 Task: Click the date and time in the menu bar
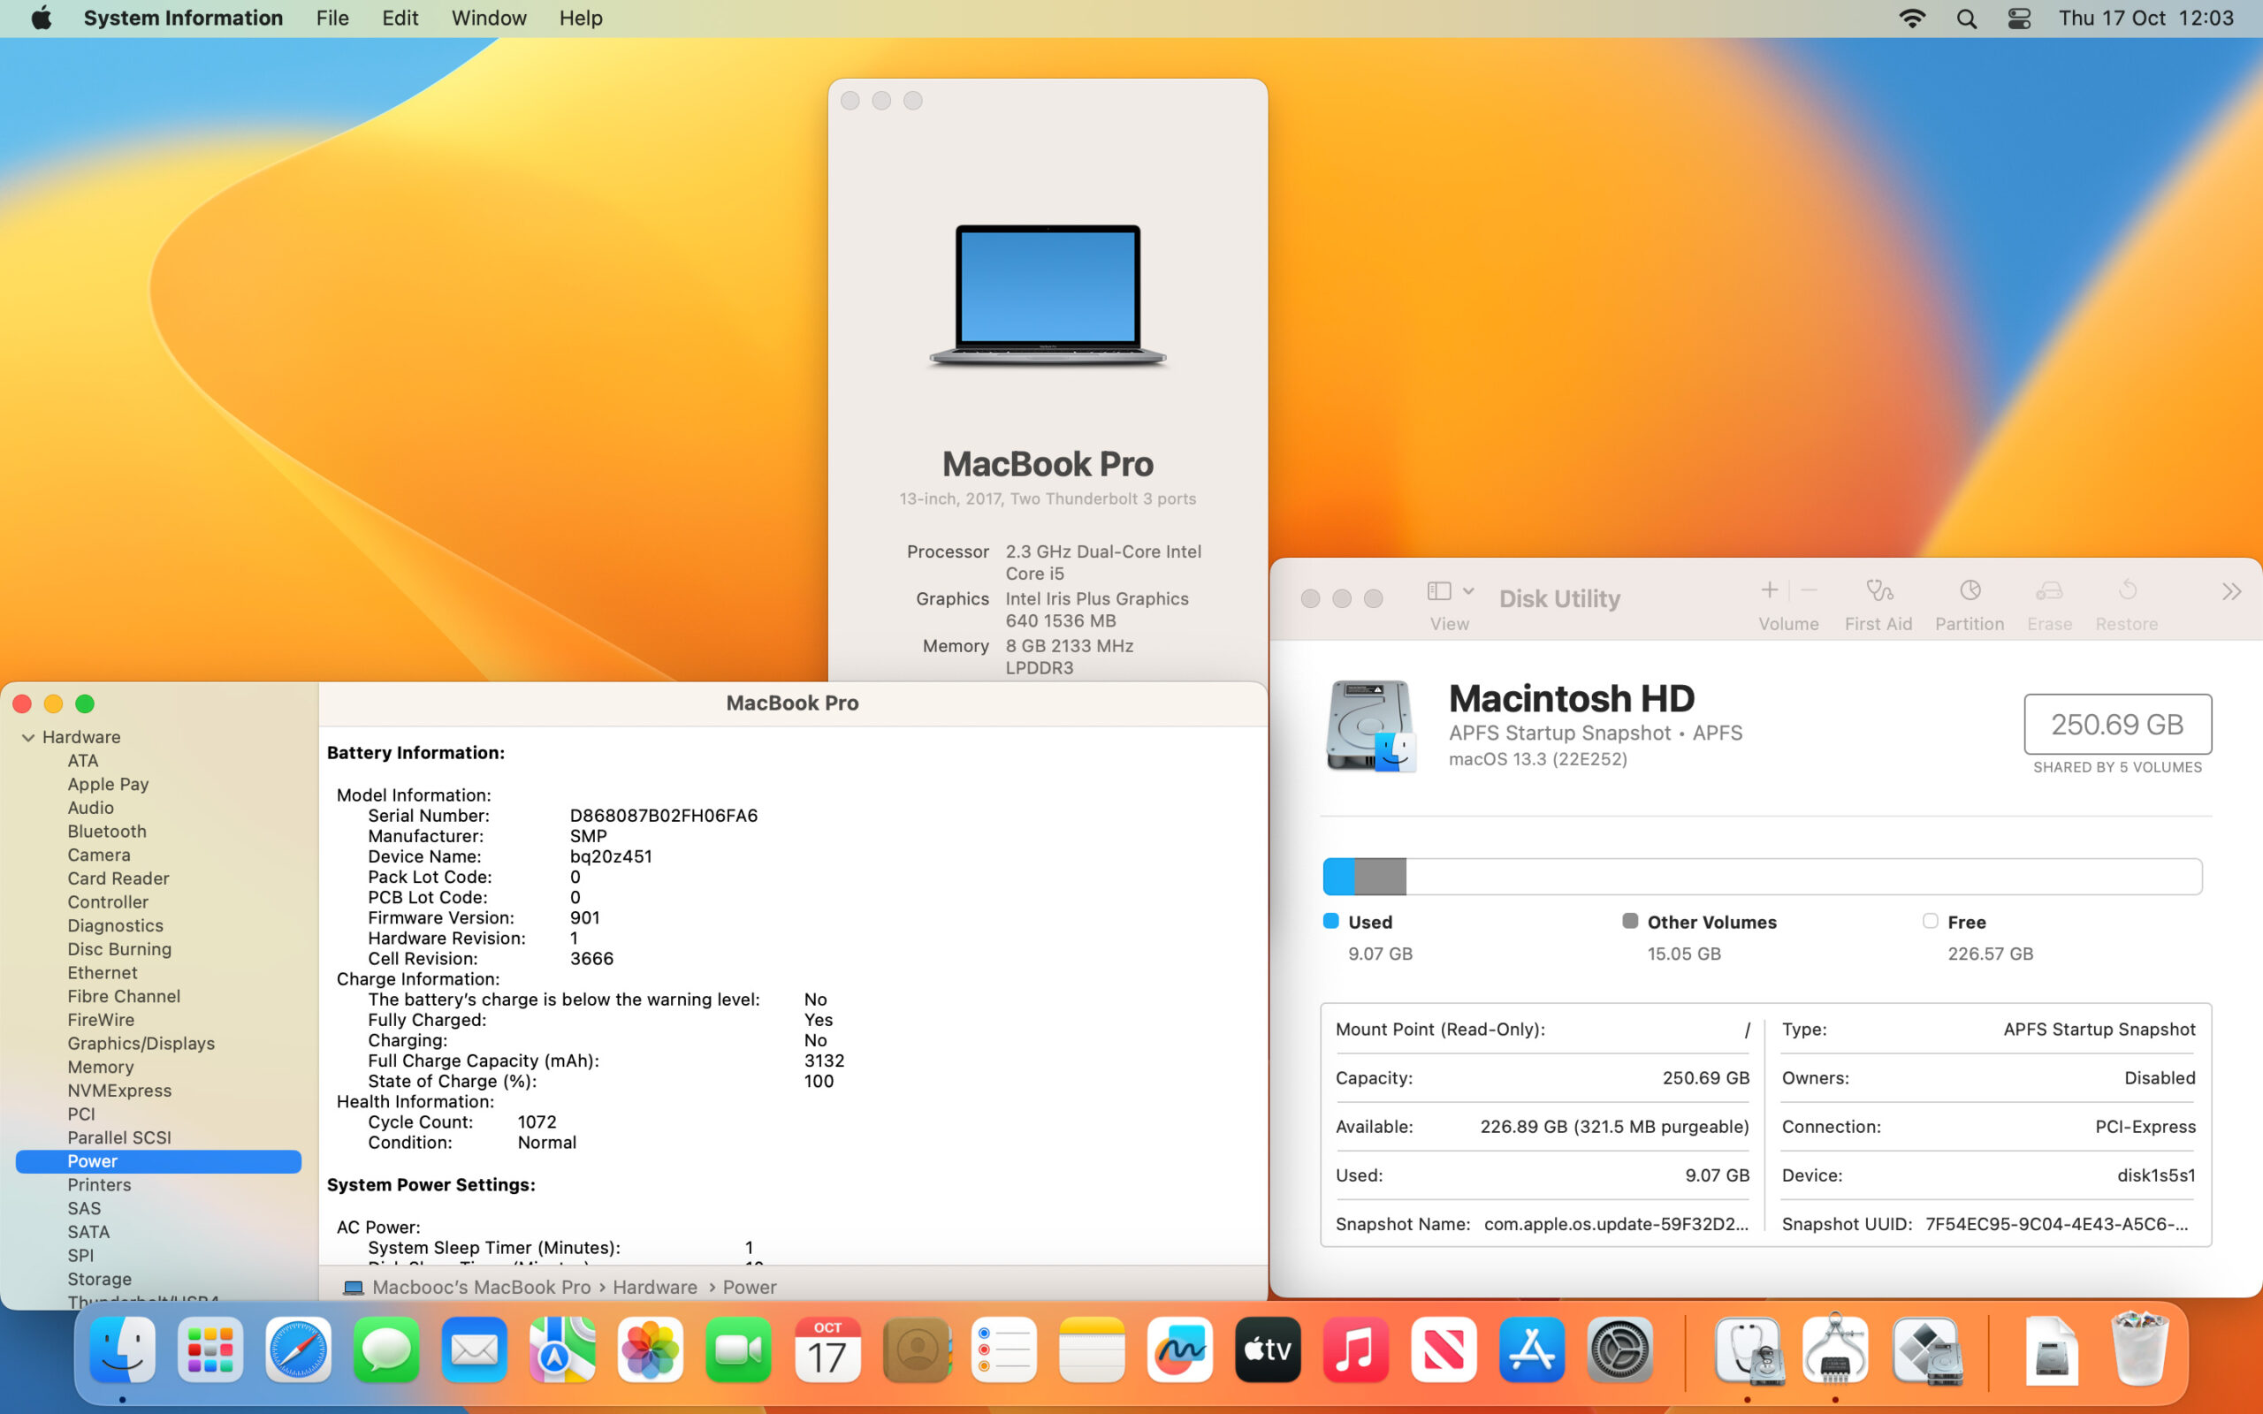click(x=2146, y=18)
